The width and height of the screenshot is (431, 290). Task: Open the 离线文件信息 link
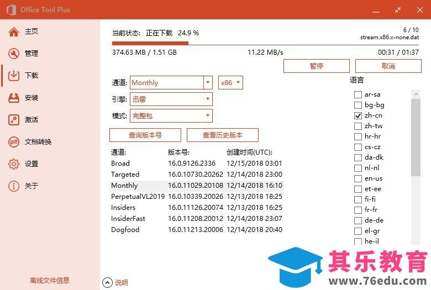(x=50, y=281)
